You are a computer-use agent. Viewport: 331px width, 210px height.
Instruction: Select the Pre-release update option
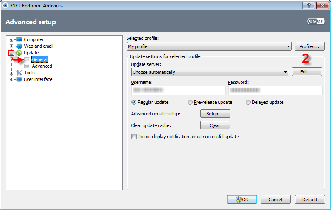coord(190,102)
